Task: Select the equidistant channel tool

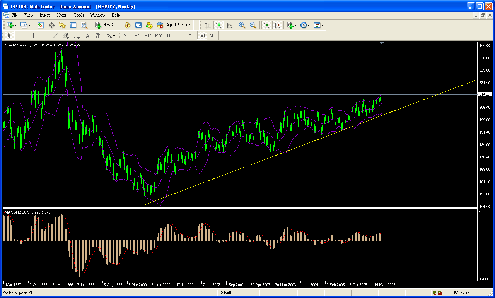Action: click(x=66, y=36)
